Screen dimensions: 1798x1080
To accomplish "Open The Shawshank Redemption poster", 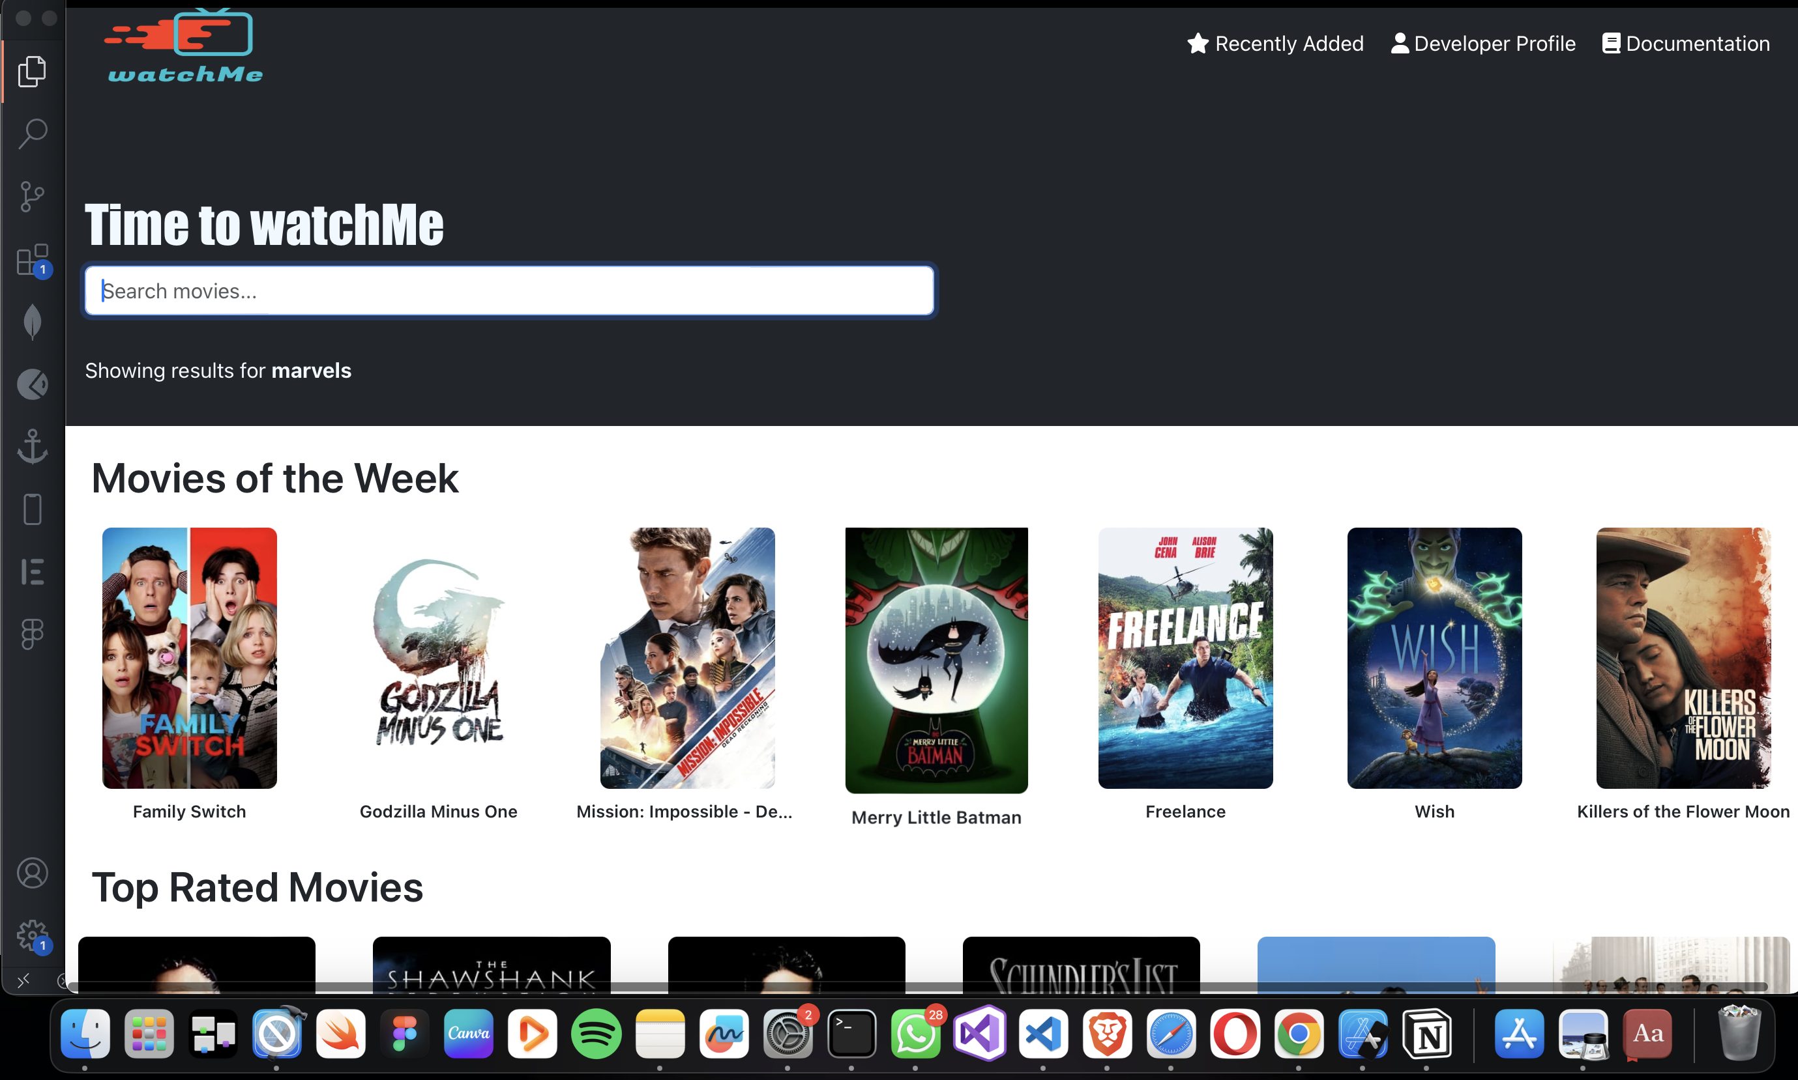I will pos(492,964).
